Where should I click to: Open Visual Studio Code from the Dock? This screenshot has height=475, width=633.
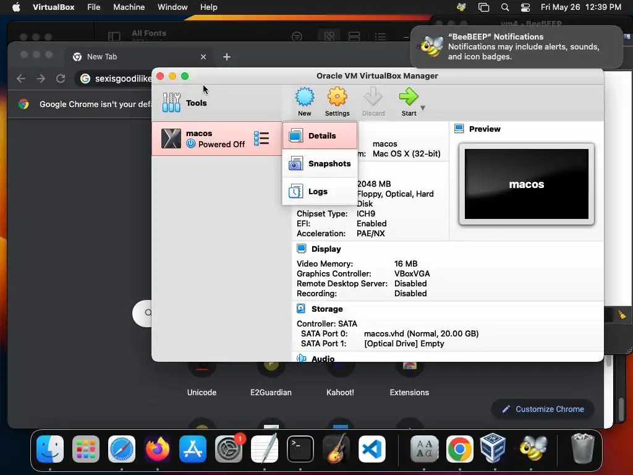372,449
